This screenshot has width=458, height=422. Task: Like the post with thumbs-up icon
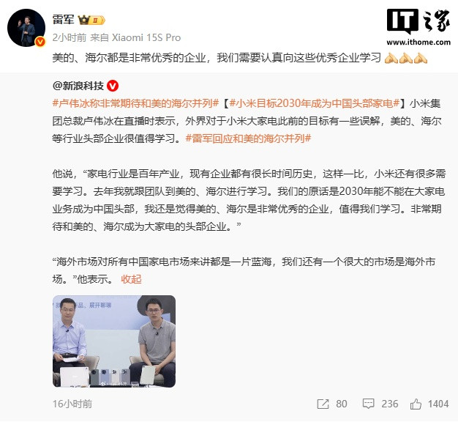pos(416,404)
